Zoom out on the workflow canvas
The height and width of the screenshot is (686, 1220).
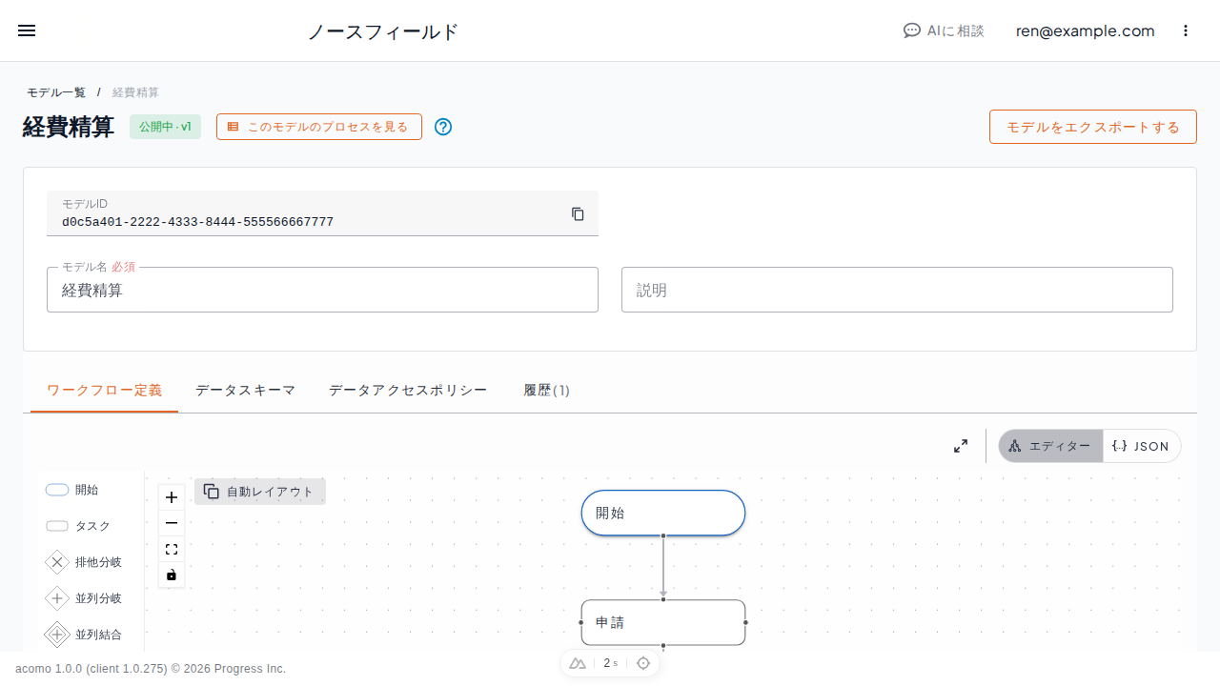[172, 523]
